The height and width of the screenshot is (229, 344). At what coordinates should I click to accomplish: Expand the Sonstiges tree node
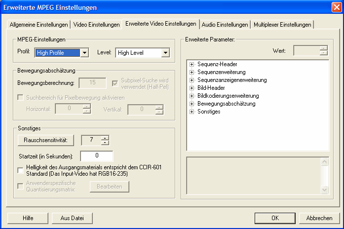tap(192, 112)
